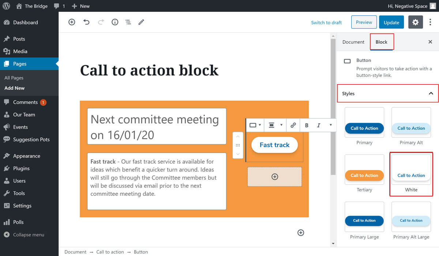The height and width of the screenshot is (256, 439).
Task: Click the link icon in block toolbar
Action: tap(293, 125)
